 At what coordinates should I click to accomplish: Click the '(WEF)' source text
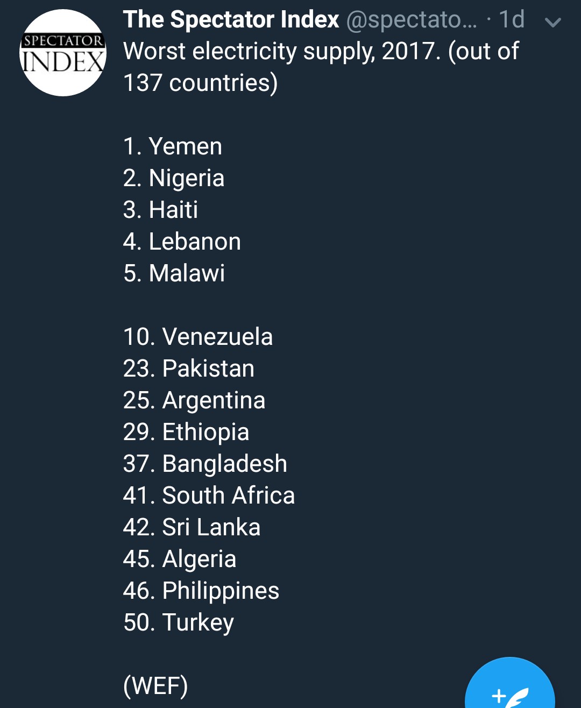pos(155,686)
